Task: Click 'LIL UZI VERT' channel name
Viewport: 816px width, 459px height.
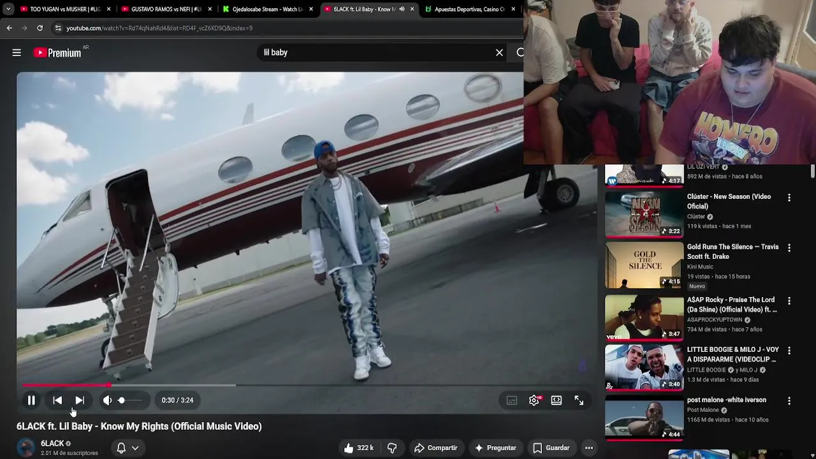Action: point(703,168)
